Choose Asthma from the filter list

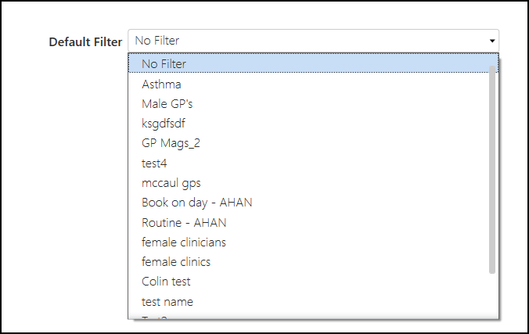(x=161, y=84)
